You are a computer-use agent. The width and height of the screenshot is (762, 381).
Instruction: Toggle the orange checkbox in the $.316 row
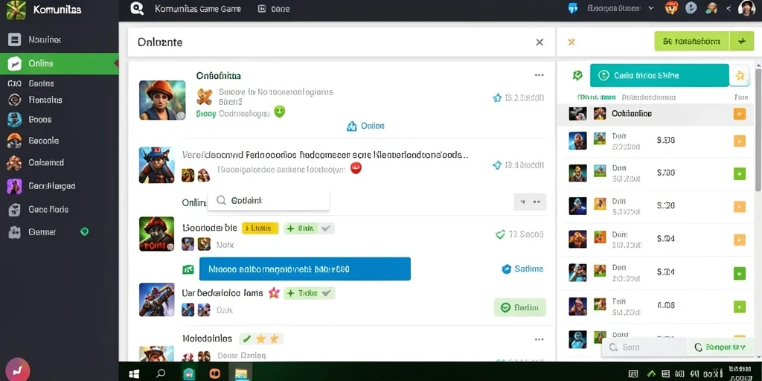click(739, 141)
